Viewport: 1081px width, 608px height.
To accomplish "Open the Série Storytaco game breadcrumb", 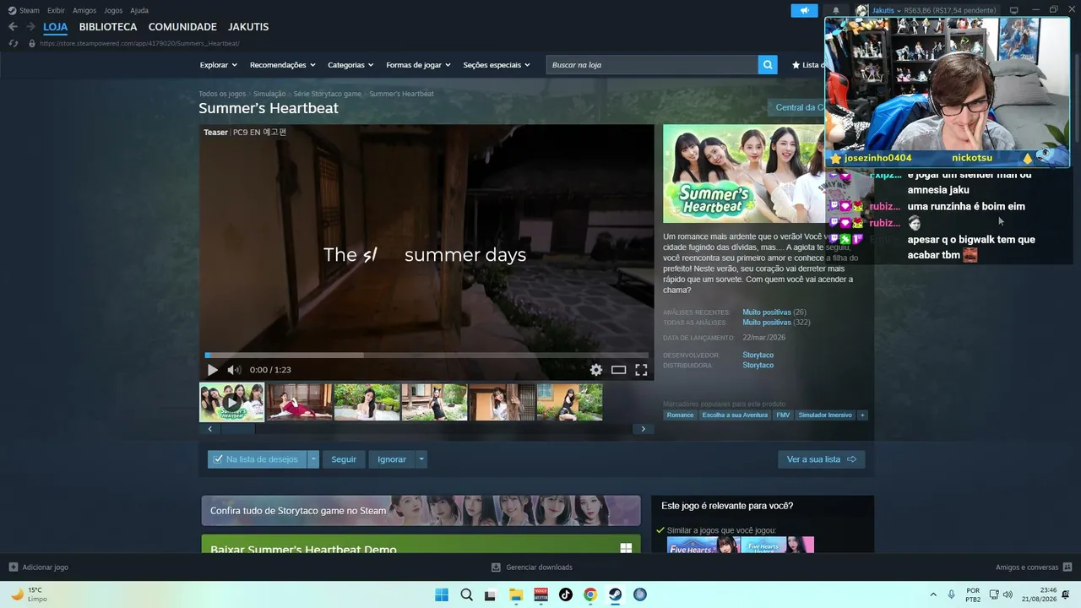I will pyautogui.click(x=328, y=94).
